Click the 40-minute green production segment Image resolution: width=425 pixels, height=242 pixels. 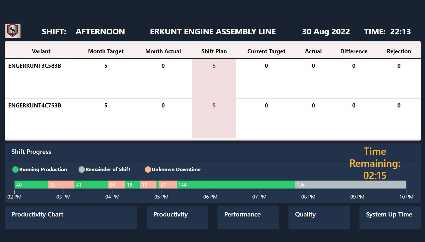(31, 185)
